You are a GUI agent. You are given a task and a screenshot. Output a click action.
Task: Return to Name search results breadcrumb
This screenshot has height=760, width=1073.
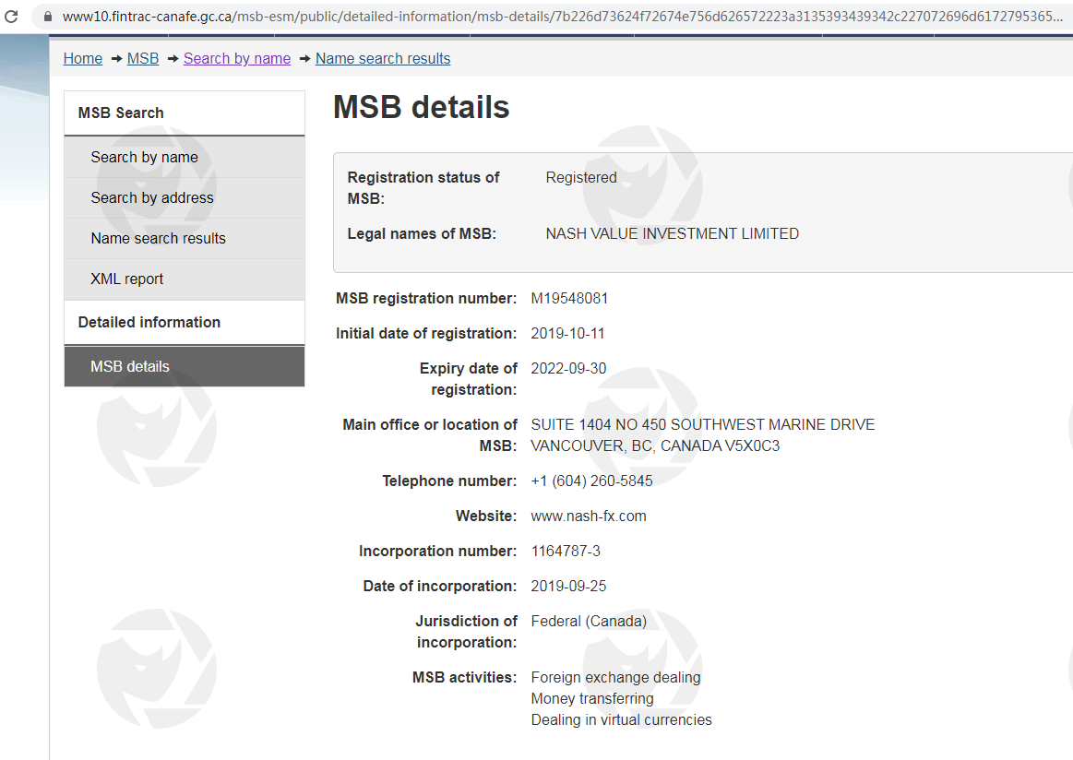pos(383,58)
